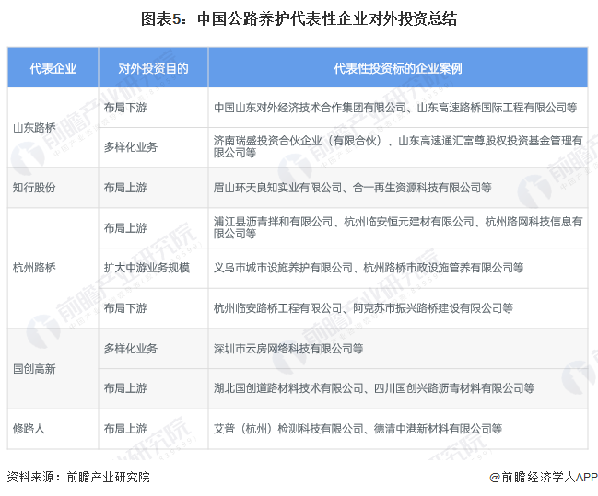This screenshot has height=496, width=598.
Task: Click the 修路人 company cell
Action: [29, 428]
